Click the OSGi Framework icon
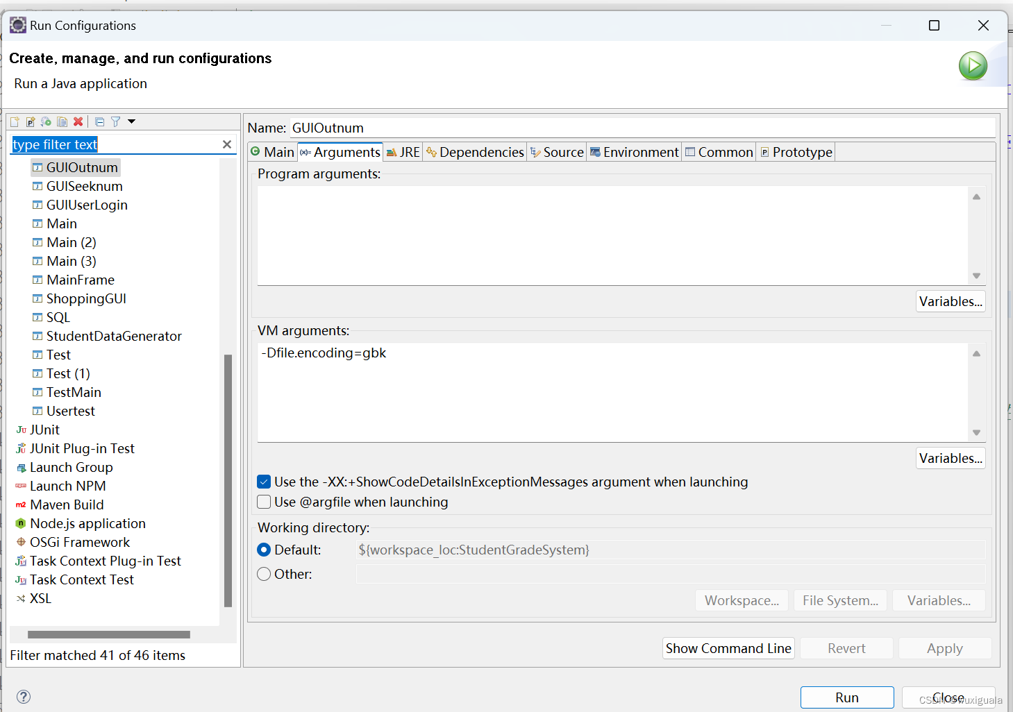The image size is (1013, 712). coord(21,542)
